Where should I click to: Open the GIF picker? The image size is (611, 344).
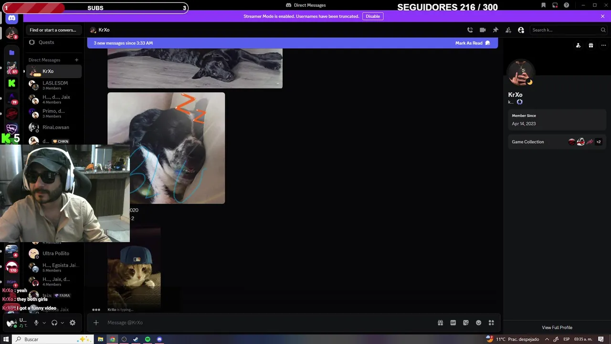[453, 323]
